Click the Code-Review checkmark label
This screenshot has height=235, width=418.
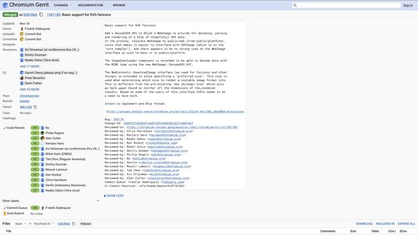tap(14, 128)
